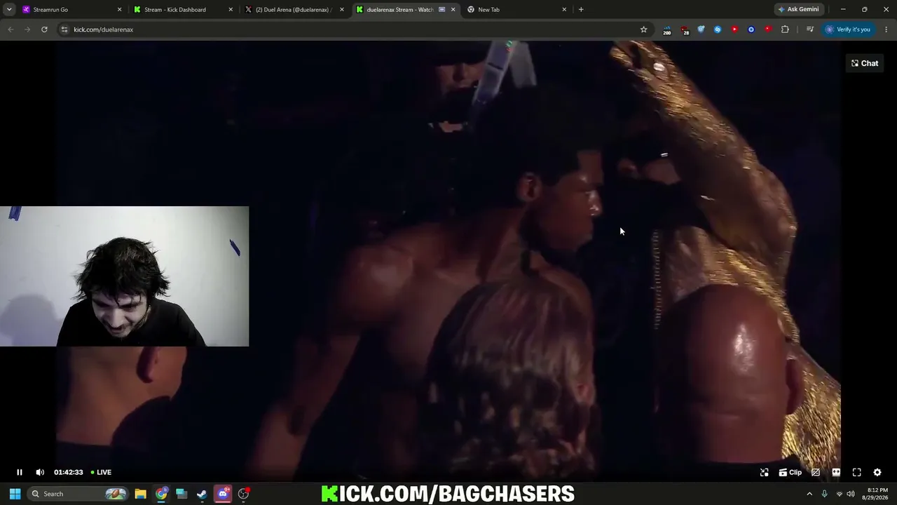Open Google Chrome from the taskbar
897x505 pixels.
click(x=161, y=494)
